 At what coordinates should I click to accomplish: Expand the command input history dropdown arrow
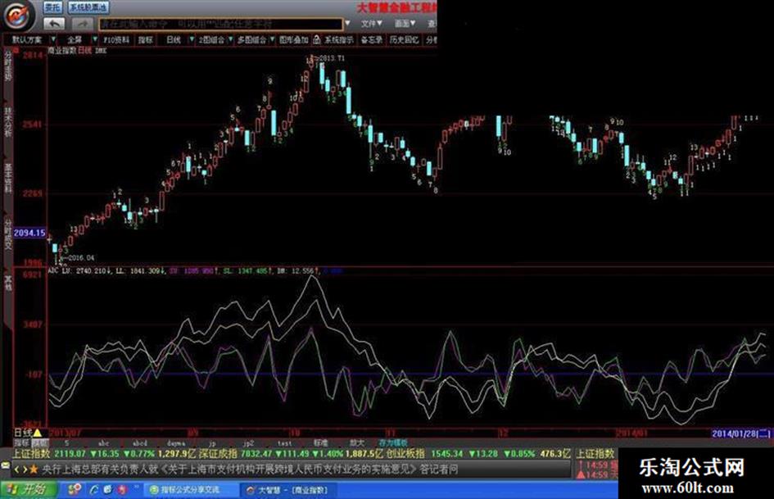coord(347,23)
